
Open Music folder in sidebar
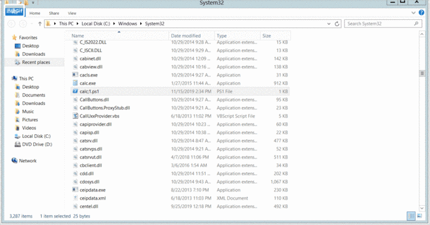tap(27, 111)
